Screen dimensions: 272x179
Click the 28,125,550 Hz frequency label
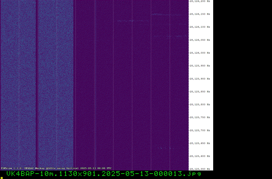(200, 169)
